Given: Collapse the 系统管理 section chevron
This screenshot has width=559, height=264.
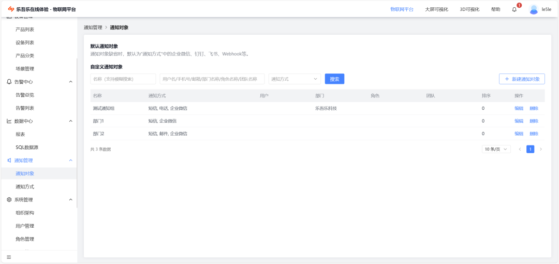Looking at the screenshot, I should [70, 200].
